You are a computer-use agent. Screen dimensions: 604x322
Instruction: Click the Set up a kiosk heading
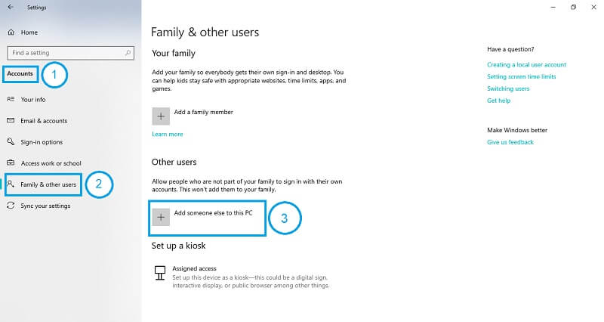[178, 246]
